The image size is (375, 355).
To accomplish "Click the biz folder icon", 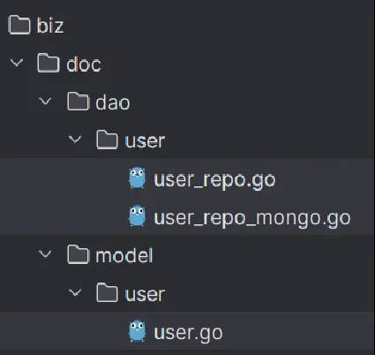I will [x=19, y=25].
